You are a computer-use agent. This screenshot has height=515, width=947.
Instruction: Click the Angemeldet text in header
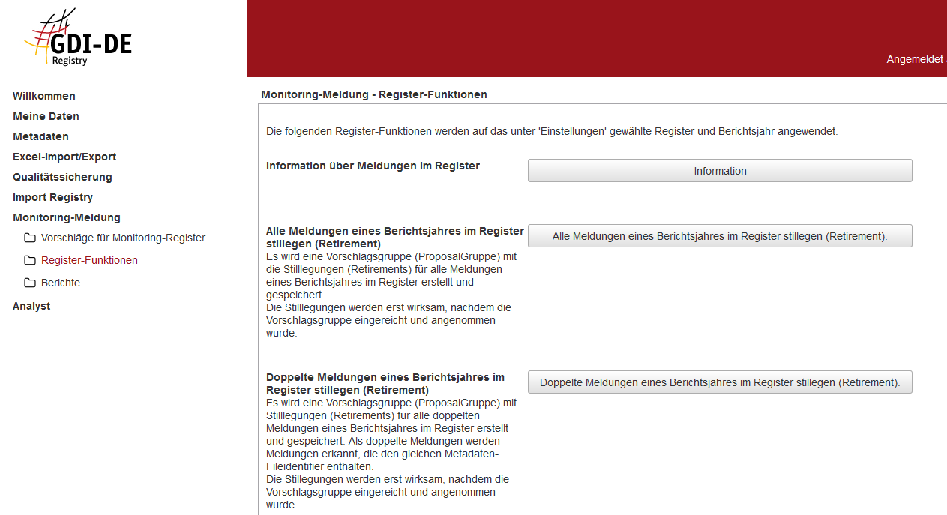pos(915,59)
